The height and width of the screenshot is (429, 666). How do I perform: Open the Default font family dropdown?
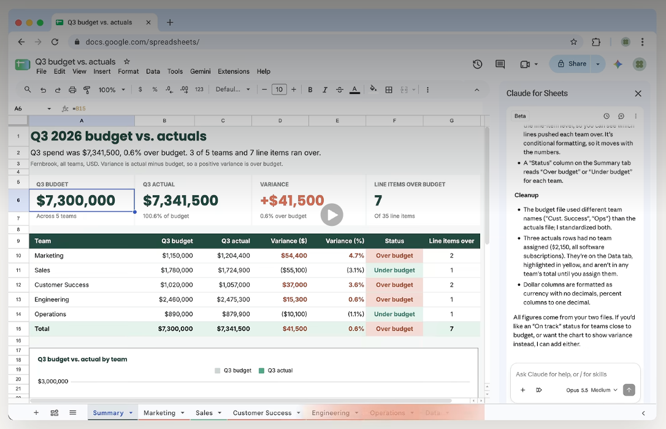pyautogui.click(x=233, y=90)
